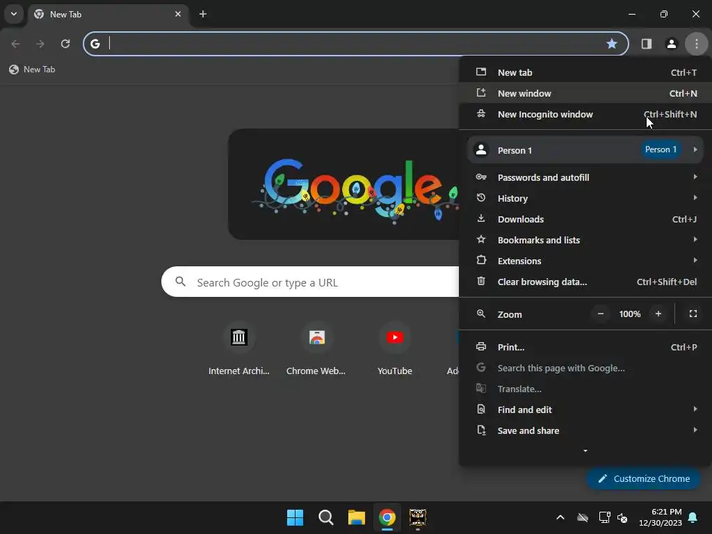The width and height of the screenshot is (712, 534).
Task: Open the YouTube shortcut tile
Action: pos(395,349)
